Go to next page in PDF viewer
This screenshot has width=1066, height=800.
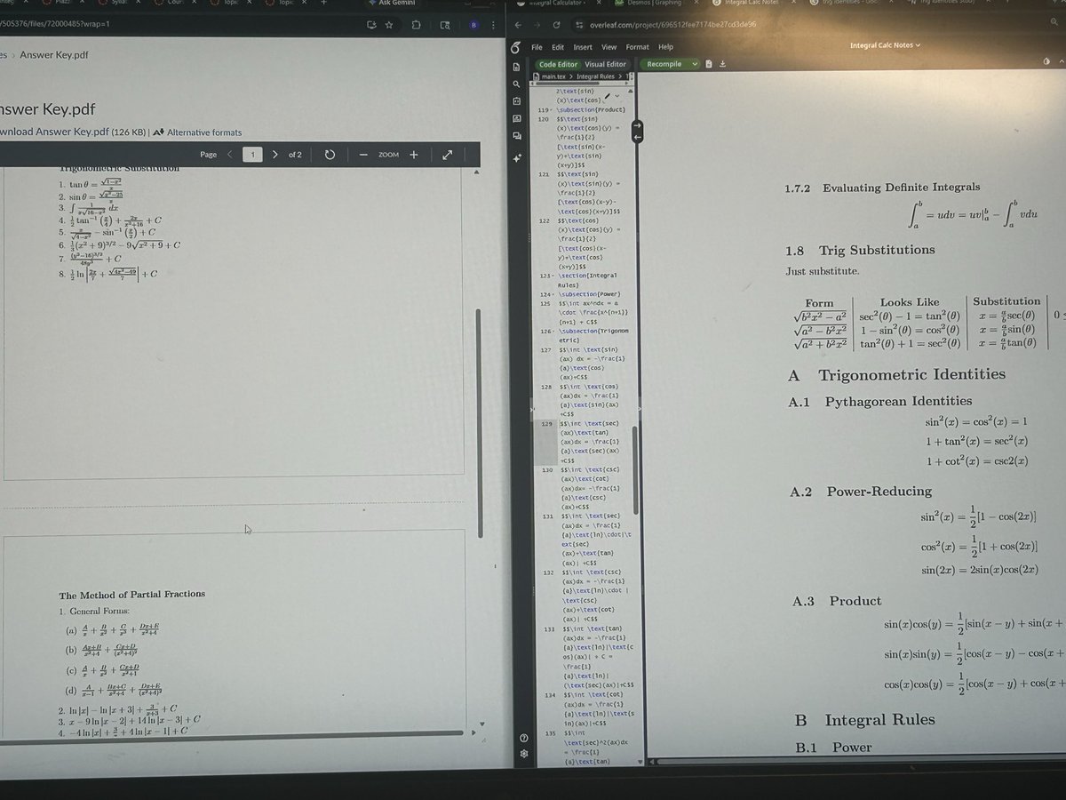coord(275,155)
